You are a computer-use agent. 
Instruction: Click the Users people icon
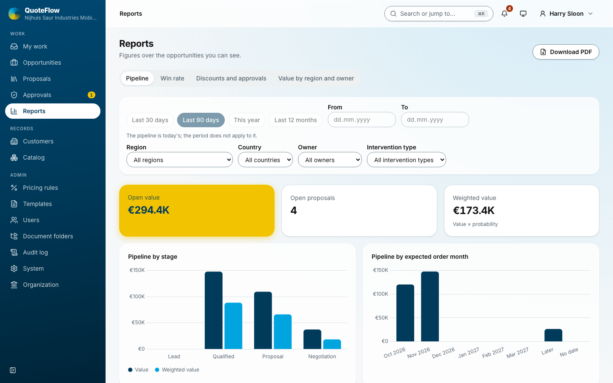coord(14,220)
